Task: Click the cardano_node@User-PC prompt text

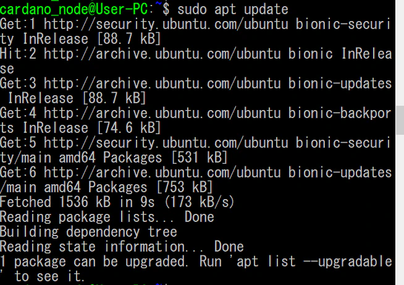Action: point(74,9)
